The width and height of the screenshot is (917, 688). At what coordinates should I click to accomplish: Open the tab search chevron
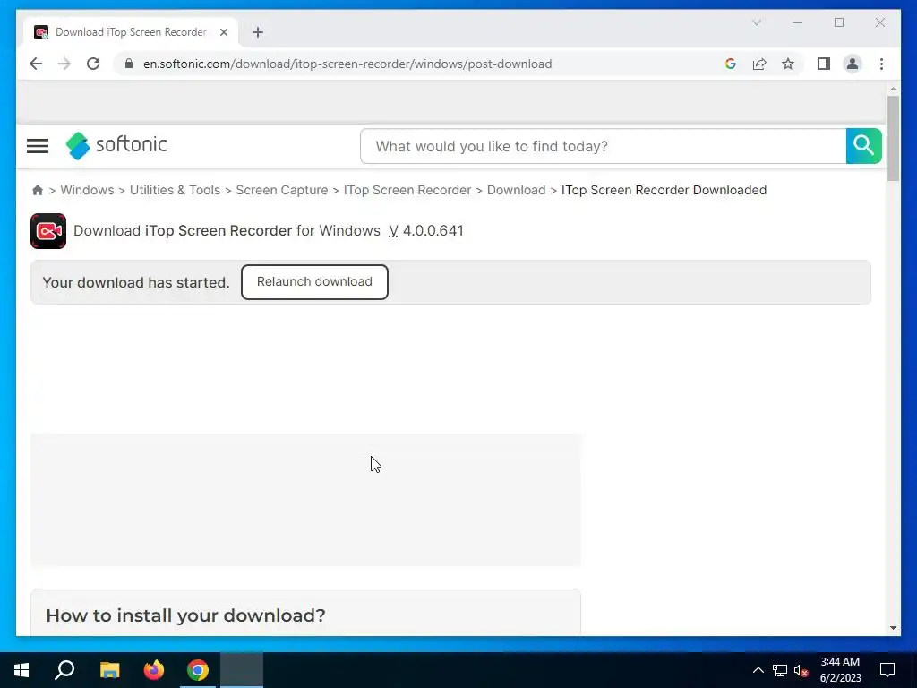[756, 22]
